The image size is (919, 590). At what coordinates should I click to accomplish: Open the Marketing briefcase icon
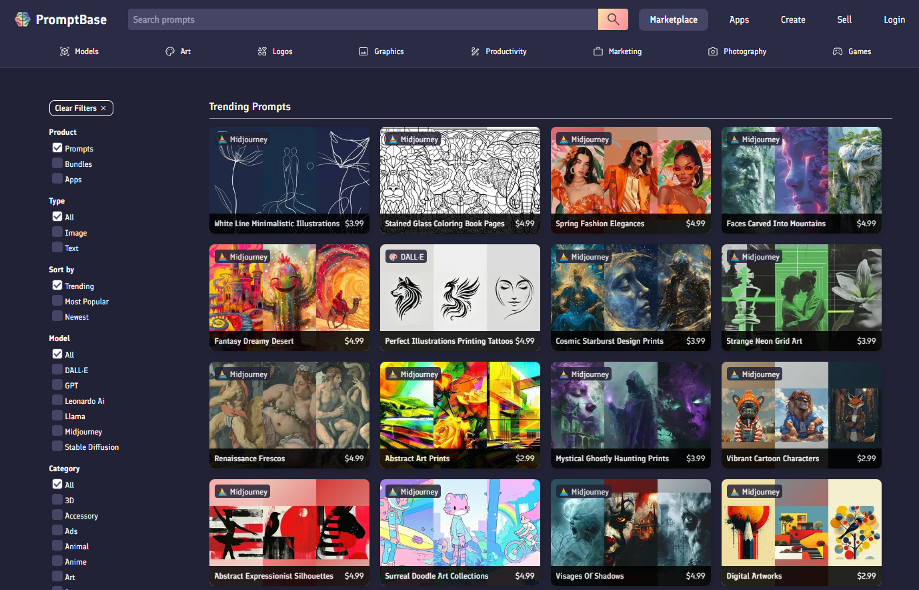pyautogui.click(x=598, y=51)
